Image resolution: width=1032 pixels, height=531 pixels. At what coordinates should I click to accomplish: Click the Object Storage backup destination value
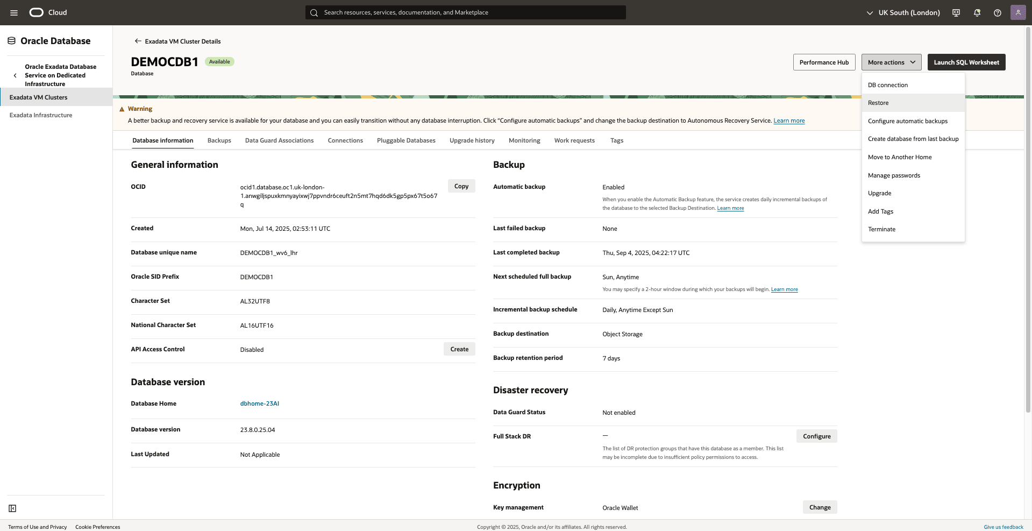point(622,334)
